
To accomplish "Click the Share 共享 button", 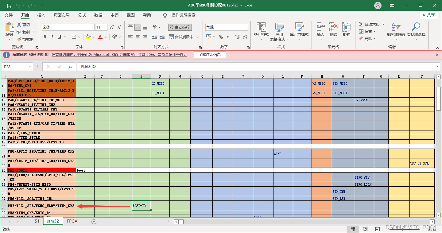I will (x=428, y=15).
